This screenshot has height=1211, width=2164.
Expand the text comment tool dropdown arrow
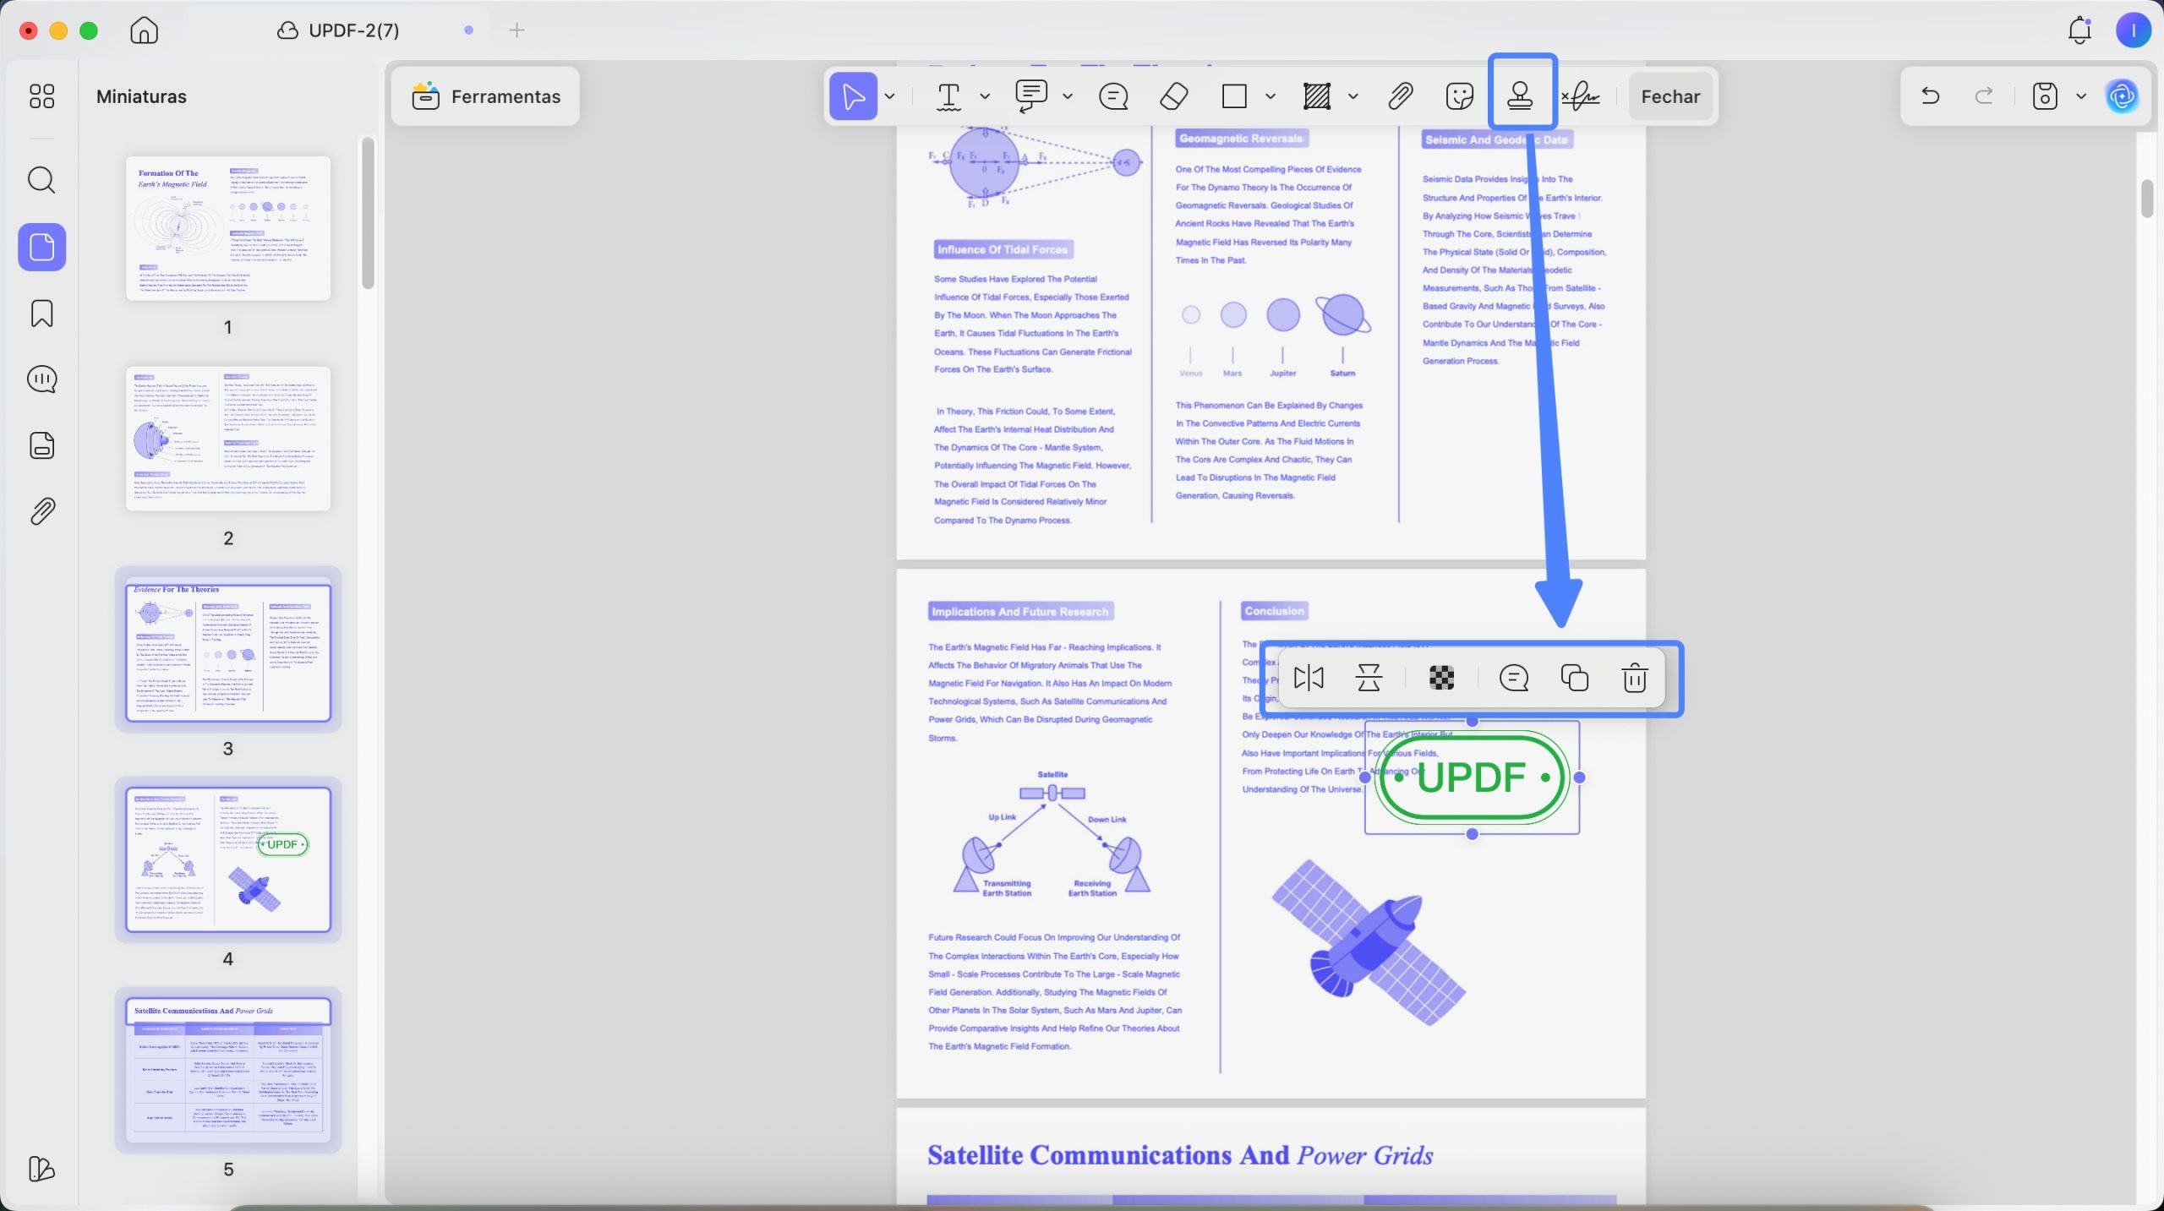[1068, 96]
